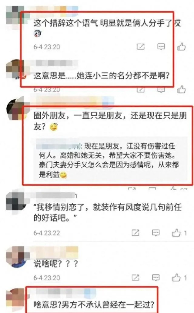Reply to the 说啥呢 comment
The image size is (194, 313).
[x=156, y=278]
